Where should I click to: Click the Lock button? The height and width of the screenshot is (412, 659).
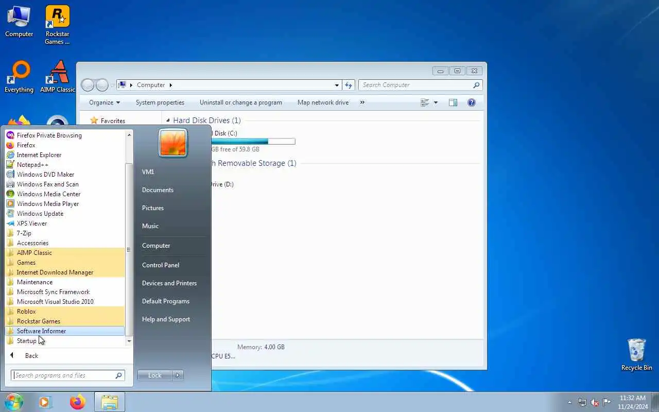[154, 375]
